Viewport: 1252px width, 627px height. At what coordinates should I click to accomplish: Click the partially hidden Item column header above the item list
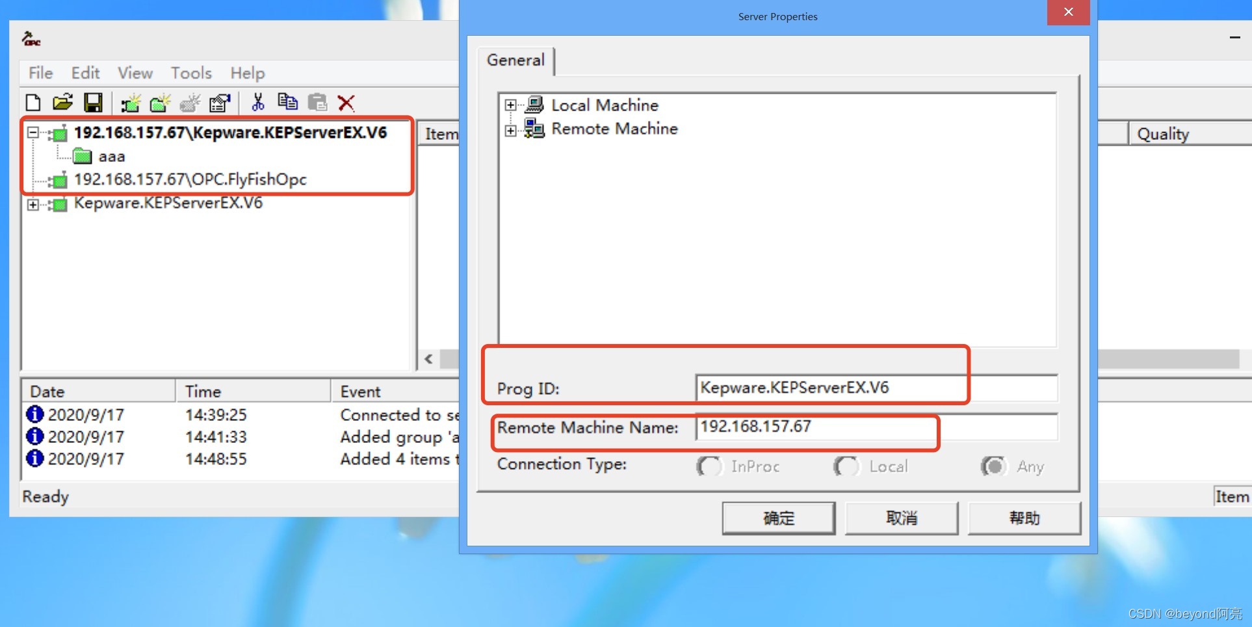pos(439,133)
